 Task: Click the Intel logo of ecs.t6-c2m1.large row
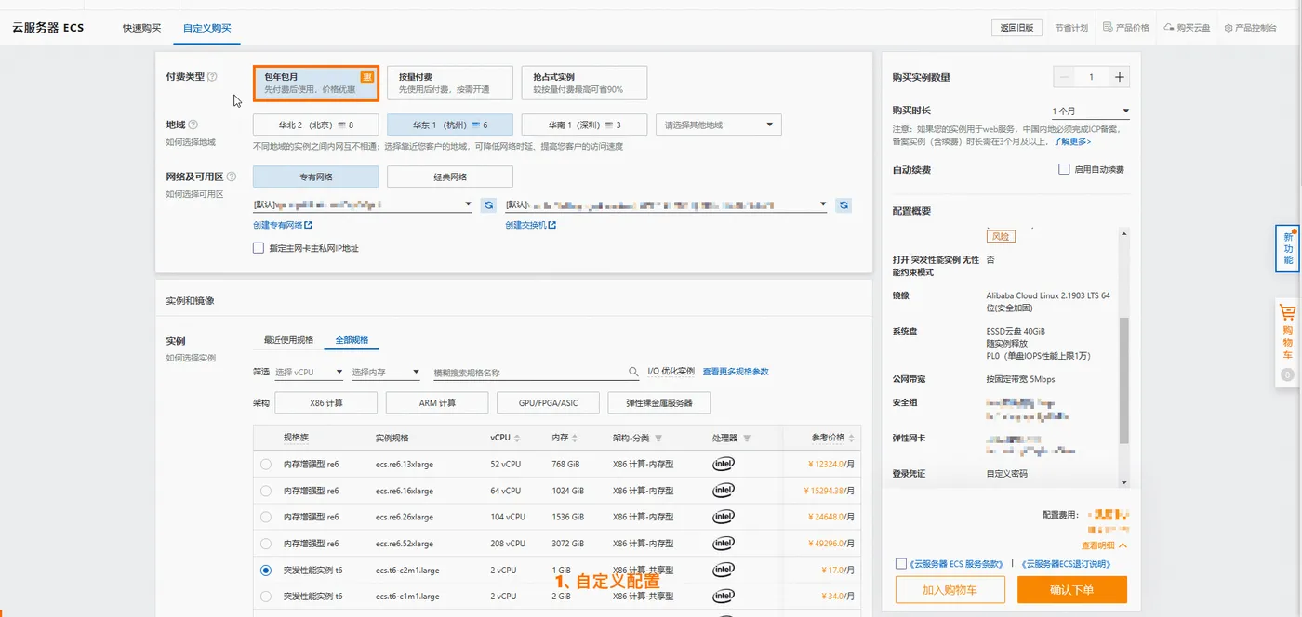724,570
